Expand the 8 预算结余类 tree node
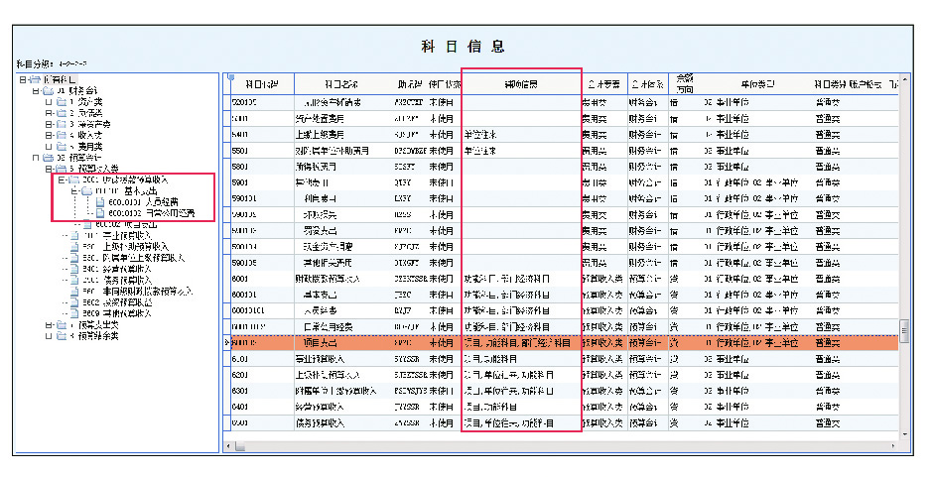This screenshot has height=477, width=932. pos(48,335)
